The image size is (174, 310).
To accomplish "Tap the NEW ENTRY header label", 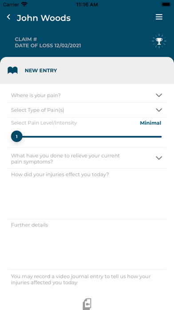I will 41,70.
